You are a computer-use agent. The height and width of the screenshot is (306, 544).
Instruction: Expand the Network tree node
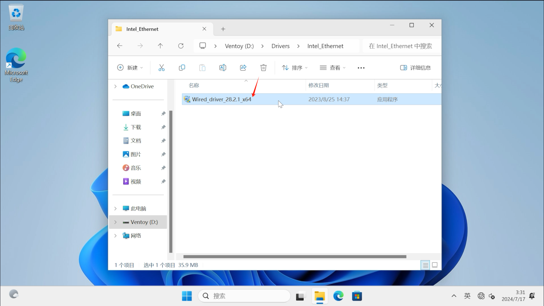[x=116, y=236]
